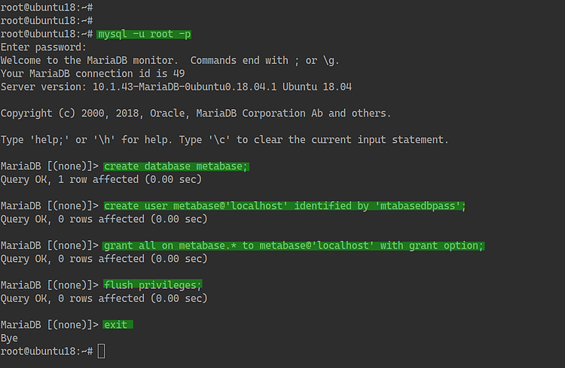Click the first root@ubuntu18 prompt at top
Screen dimensions: 565x368
47,8
